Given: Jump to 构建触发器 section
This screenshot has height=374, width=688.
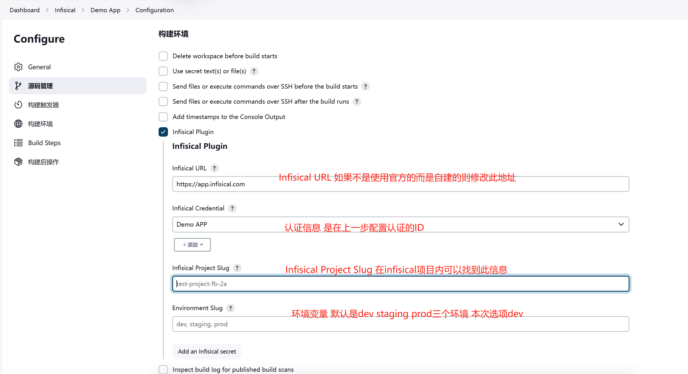Looking at the screenshot, I should pos(78,105).
